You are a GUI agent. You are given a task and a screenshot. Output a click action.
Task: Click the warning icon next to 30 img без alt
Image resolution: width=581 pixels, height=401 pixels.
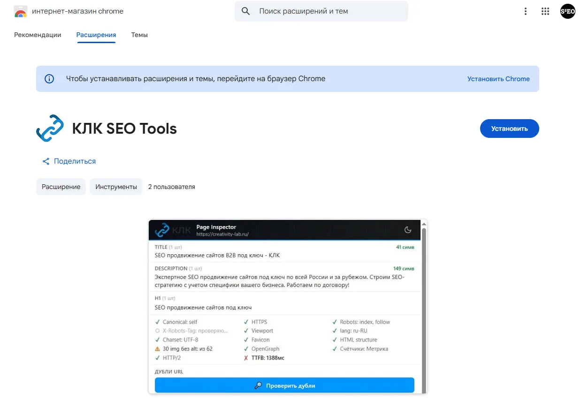pyautogui.click(x=158, y=349)
